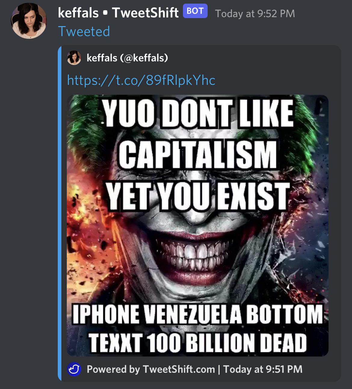
Task: Click the blue embed accent bar
Action: coord(60,213)
